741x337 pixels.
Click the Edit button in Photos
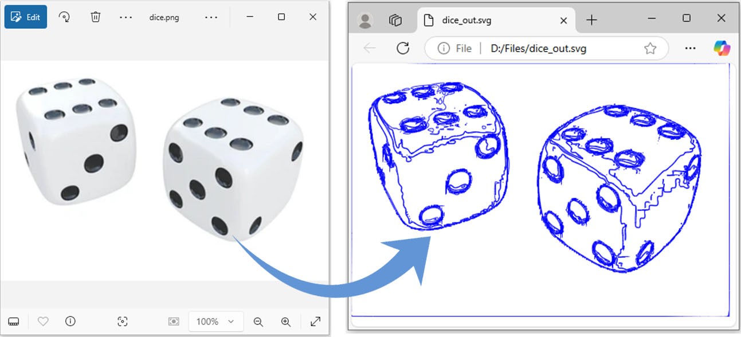click(x=25, y=17)
